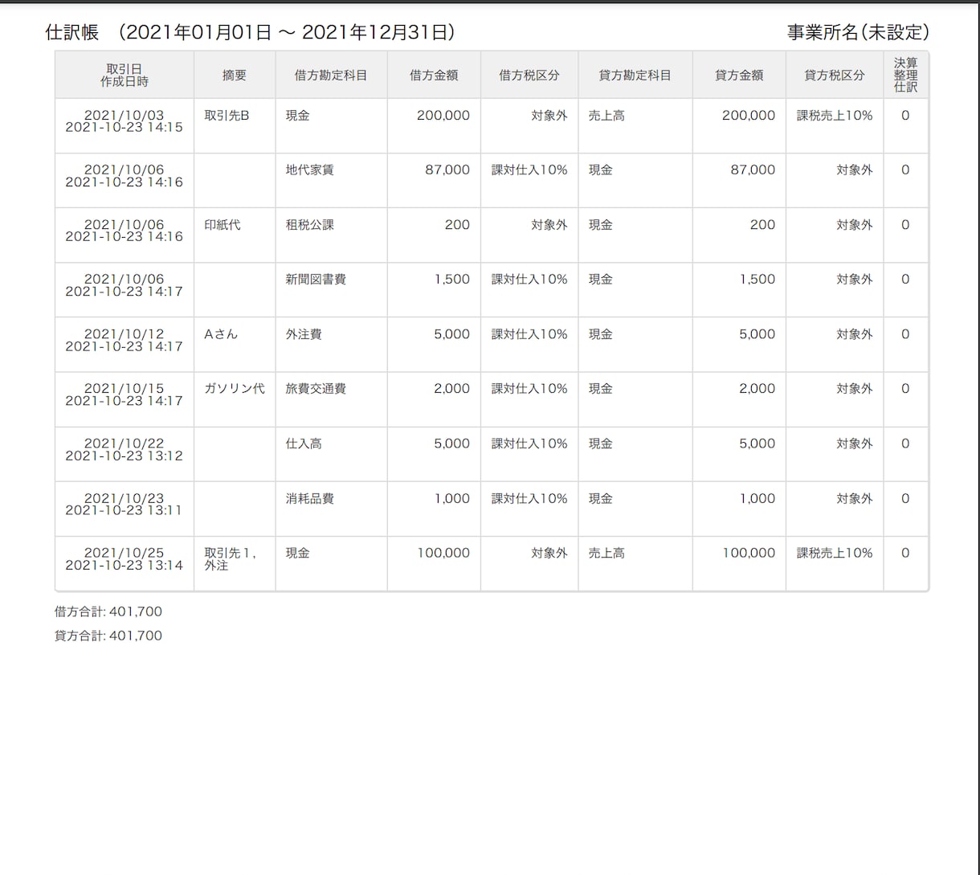Select credit amount 1,500 in 新聞図書費 row

[x=739, y=289]
